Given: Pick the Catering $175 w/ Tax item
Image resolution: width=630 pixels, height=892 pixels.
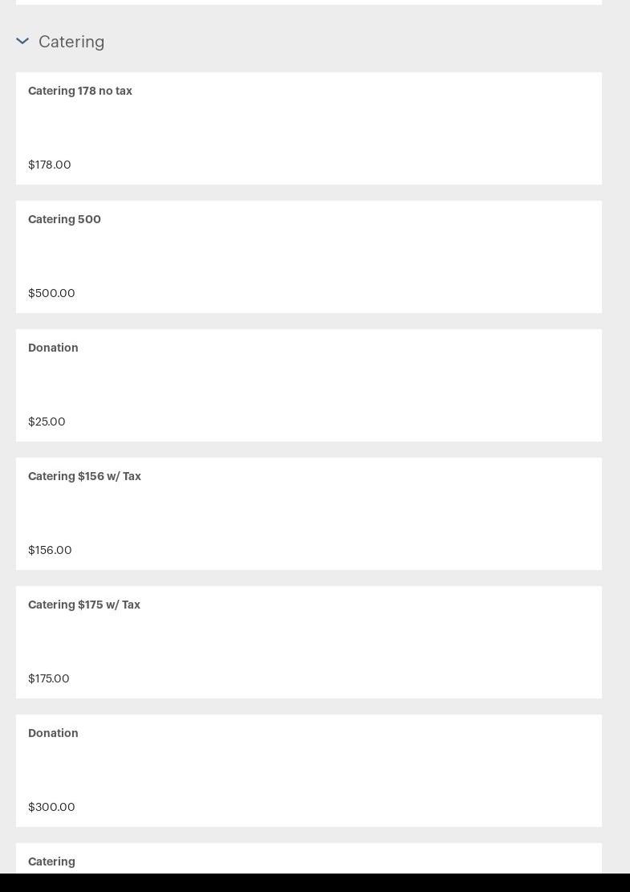Looking at the screenshot, I should point(84,605).
